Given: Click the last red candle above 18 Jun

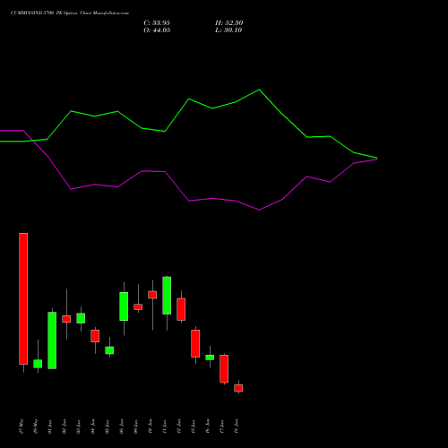Looking at the screenshot, I should click(x=238, y=388).
